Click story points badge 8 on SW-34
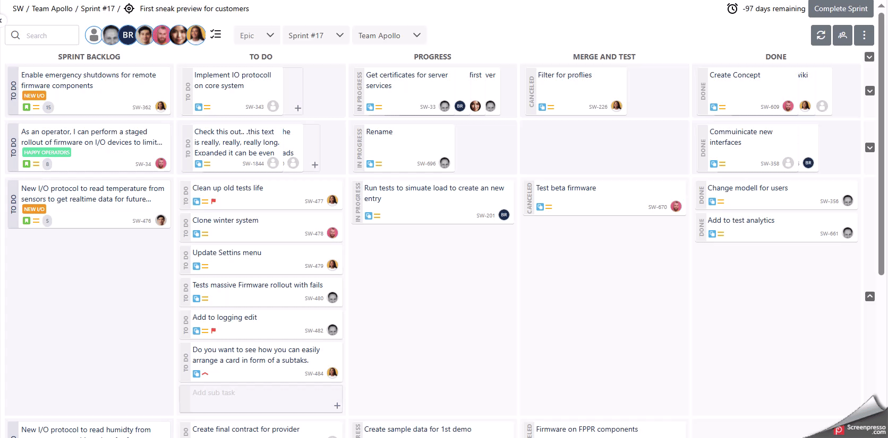This screenshot has height=438, width=888. pos(47,164)
